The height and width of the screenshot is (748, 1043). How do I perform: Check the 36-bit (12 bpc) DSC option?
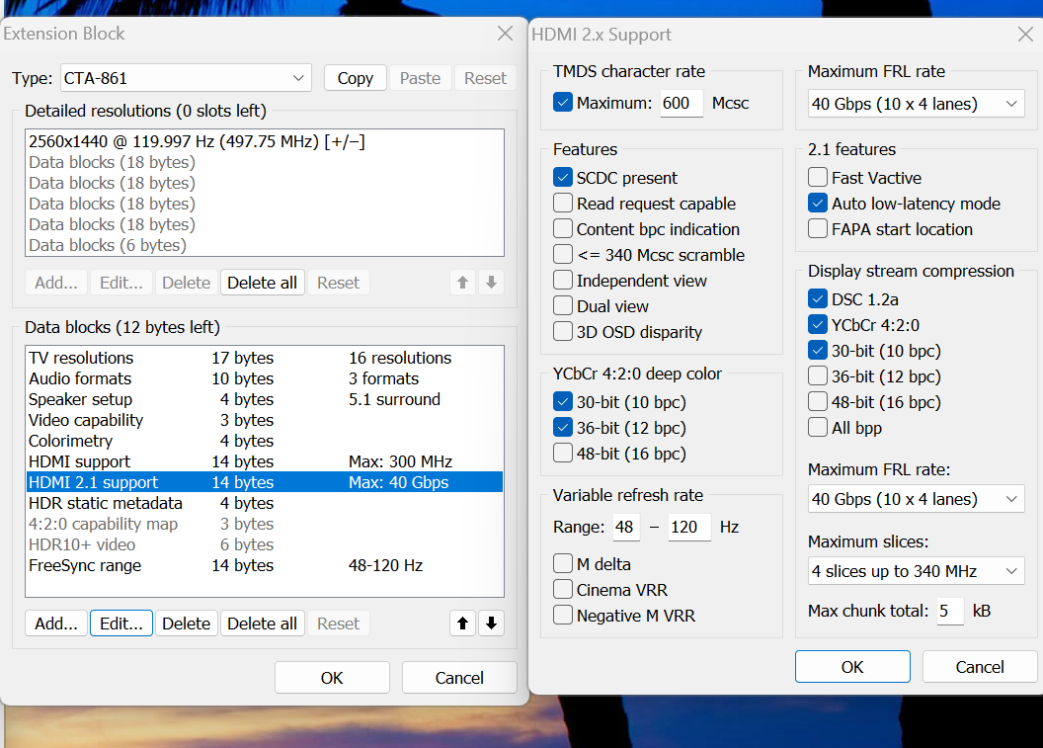[818, 376]
